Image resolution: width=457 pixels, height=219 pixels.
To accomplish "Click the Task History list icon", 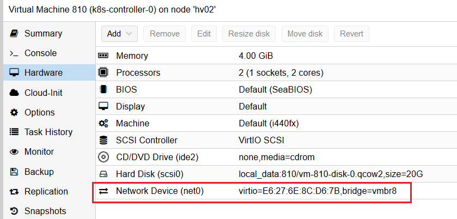I will click(x=14, y=132).
